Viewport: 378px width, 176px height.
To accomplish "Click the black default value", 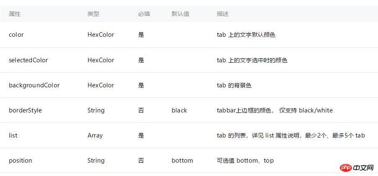I will pyautogui.click(x=179, y=110).
